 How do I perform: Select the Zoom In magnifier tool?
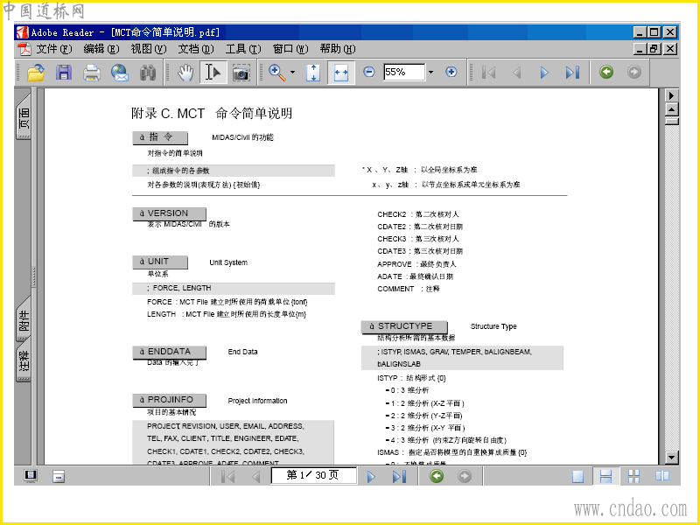(x=277, y=73)
